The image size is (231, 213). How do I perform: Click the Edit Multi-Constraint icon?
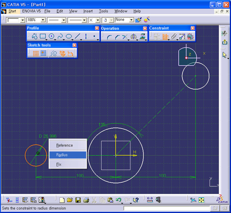[191, 37]
